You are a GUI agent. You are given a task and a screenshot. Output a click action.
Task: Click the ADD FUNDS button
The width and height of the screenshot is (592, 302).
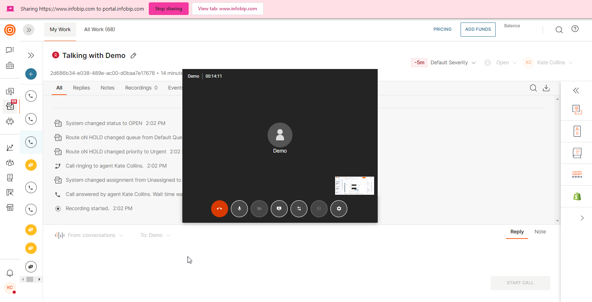coord(478,30)
